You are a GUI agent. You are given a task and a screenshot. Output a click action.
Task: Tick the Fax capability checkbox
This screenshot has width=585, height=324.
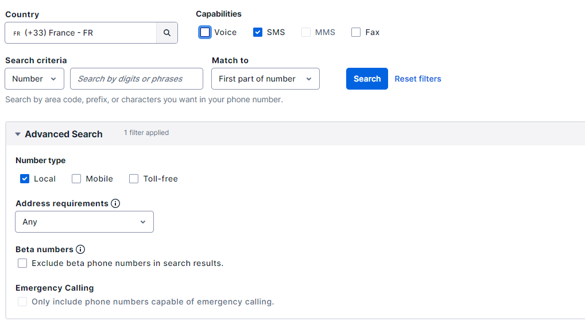[x=356, y=33]
